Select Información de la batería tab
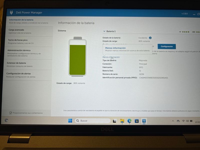The height and width of the screenshot is (150, 200). pos(29,21)
